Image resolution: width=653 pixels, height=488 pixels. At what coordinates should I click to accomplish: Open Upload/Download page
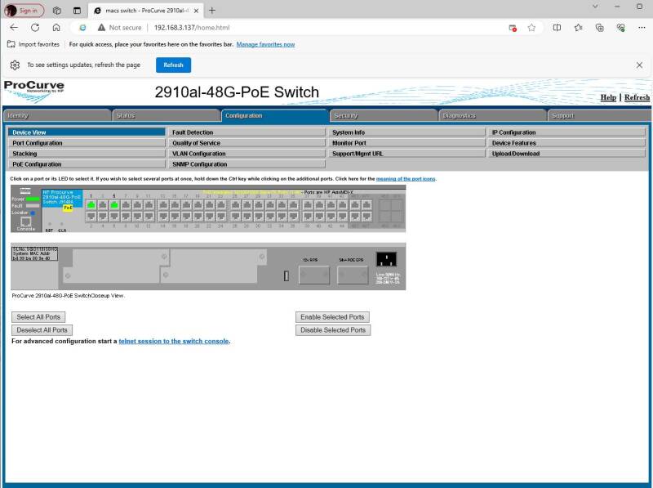click(566, 154)
